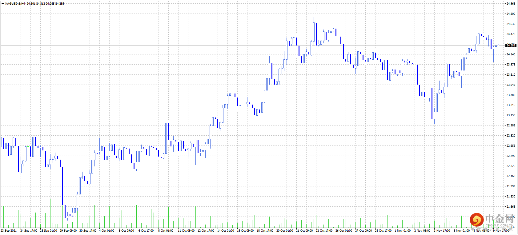The width and height of the screenshot is (518, 235).
Task: Click the 23.150 price axis label
Action: pyautogui.click(x=511, y=115)
